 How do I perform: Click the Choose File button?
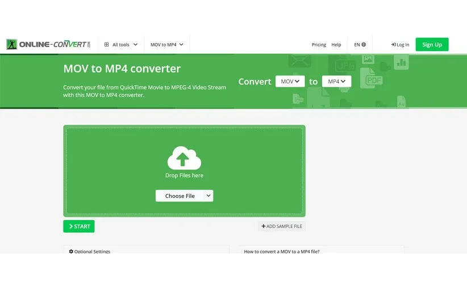pos(180,196)
